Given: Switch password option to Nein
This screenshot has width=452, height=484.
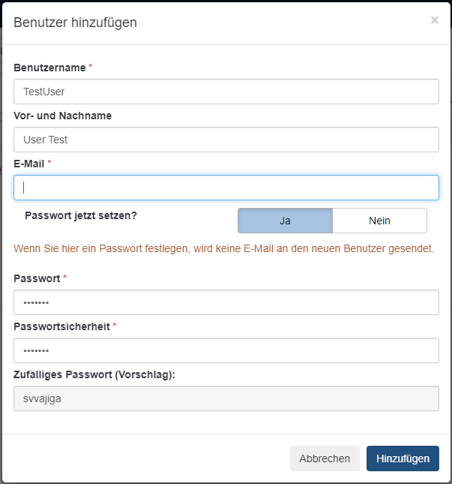Looking at the screenshot, I should tap(379, 221).
